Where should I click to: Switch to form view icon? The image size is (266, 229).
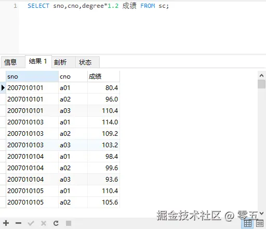coord(260,223)
